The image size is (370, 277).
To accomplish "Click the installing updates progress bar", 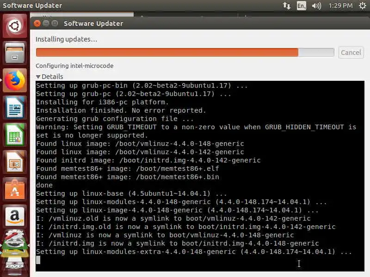I will coord(185,52).
